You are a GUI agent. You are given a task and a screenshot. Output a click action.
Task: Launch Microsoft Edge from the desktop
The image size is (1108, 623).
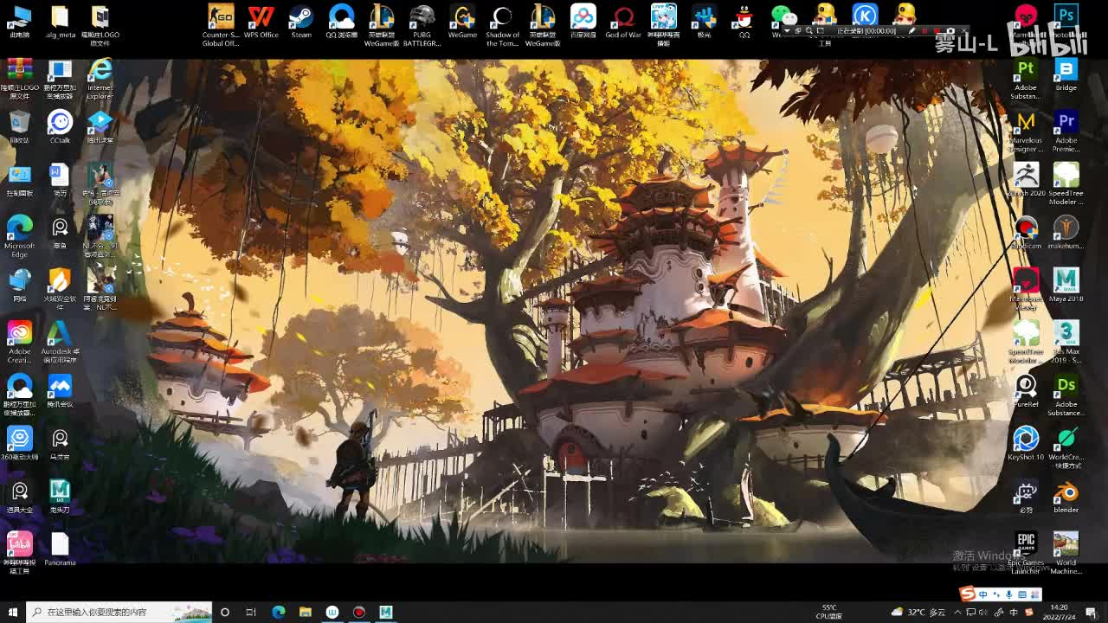19,228
